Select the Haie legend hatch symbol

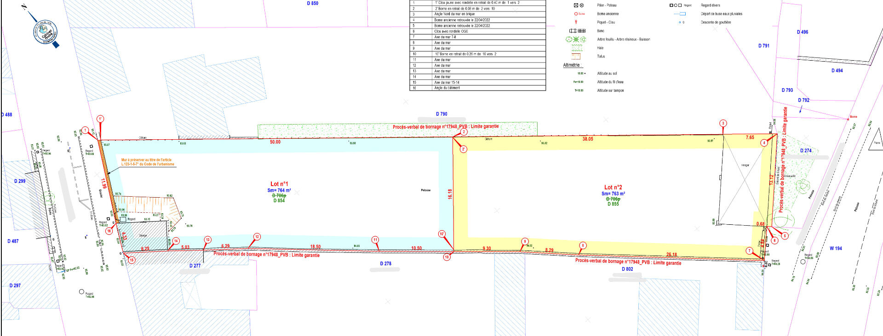(x=576, y=48)
